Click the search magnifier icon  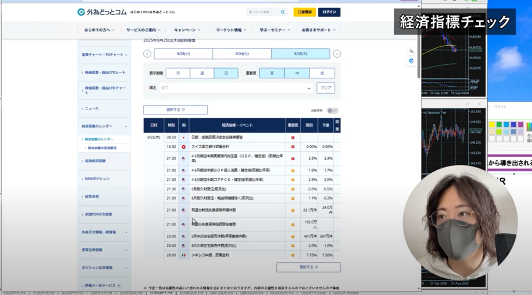(x=283, y=12)
